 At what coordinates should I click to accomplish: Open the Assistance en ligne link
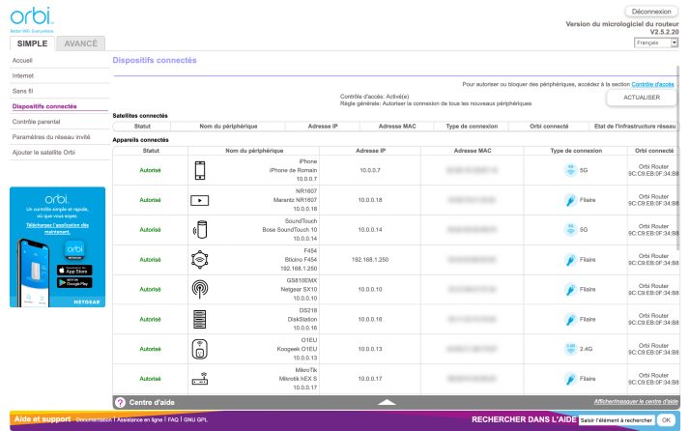coord(139,420)
